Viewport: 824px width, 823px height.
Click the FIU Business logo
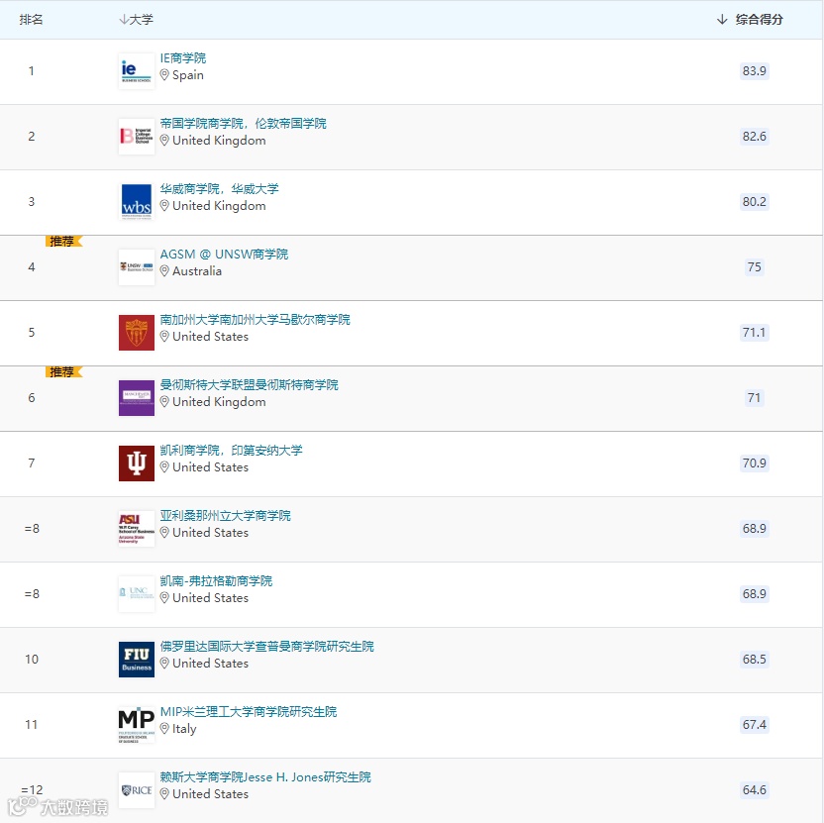136,659
